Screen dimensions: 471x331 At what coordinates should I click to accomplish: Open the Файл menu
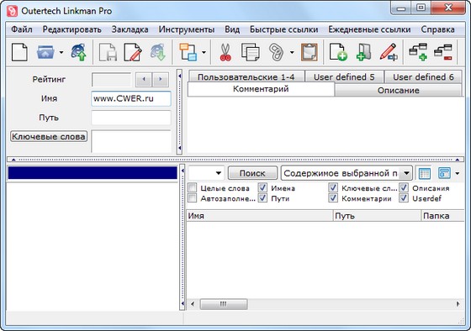(22, 29)
